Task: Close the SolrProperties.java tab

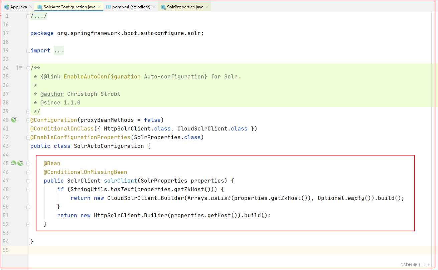Action: (207, 7)
